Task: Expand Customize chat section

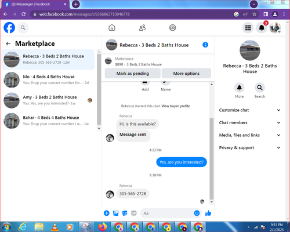Action: coord(249,110)
